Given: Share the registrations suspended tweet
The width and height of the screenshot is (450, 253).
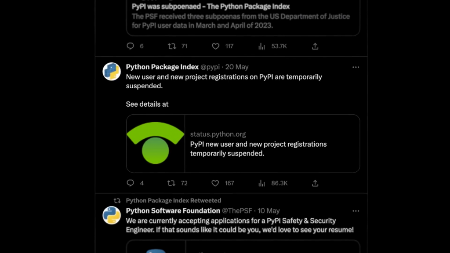Looking at the screenshot, I should tap(315, 183).
